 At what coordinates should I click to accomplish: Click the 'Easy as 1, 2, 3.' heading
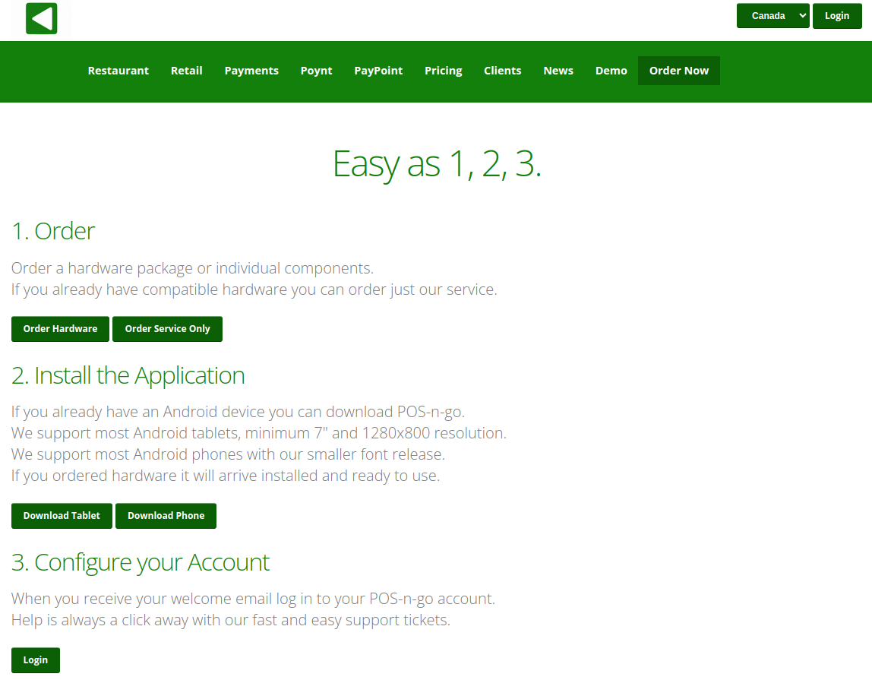tap(437, 164)
